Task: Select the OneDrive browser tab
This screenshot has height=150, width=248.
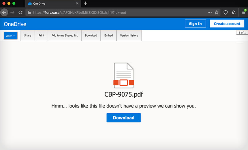Action: [53, 4]
